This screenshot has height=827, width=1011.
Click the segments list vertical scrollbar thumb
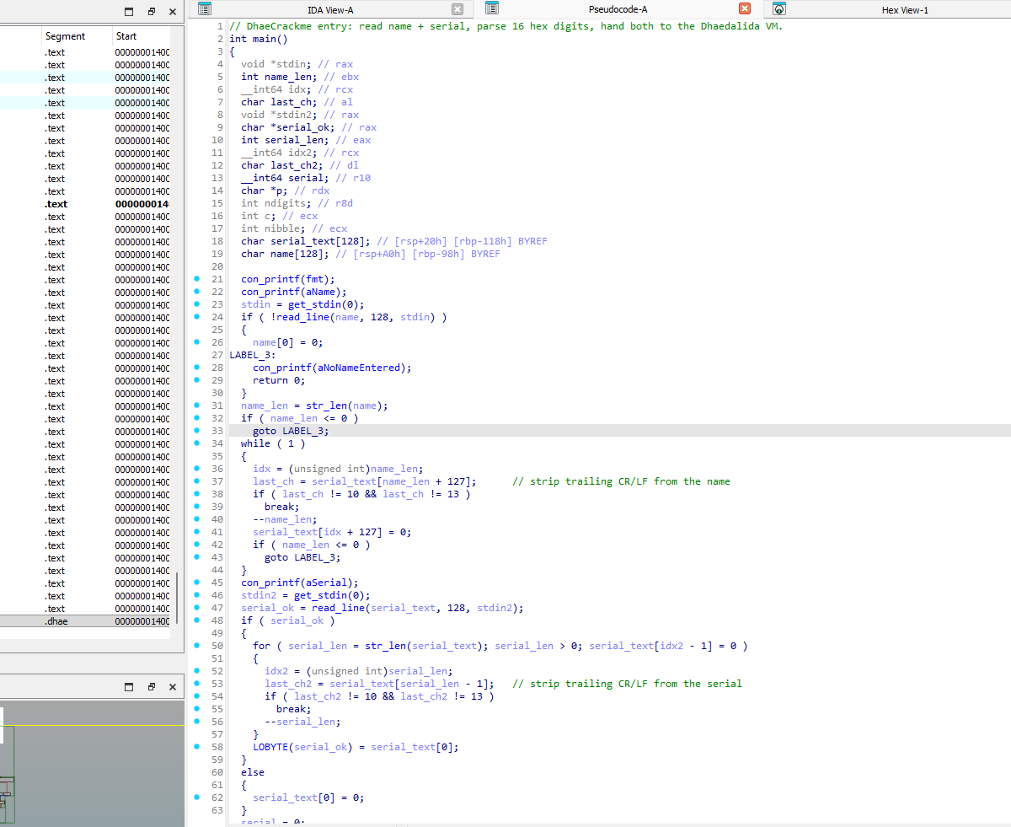pos(177,599)
